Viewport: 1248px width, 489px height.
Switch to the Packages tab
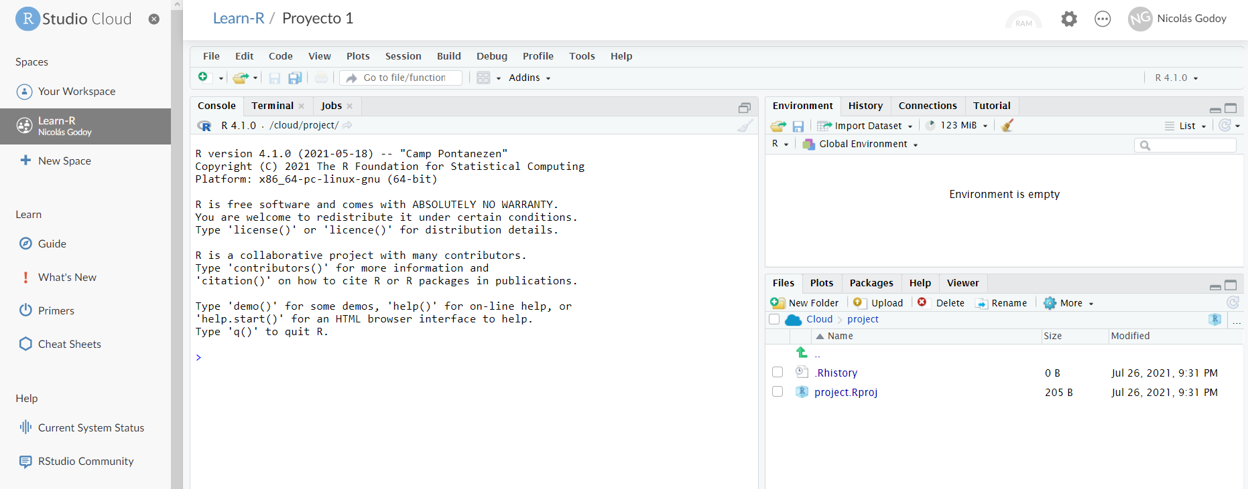871,283
